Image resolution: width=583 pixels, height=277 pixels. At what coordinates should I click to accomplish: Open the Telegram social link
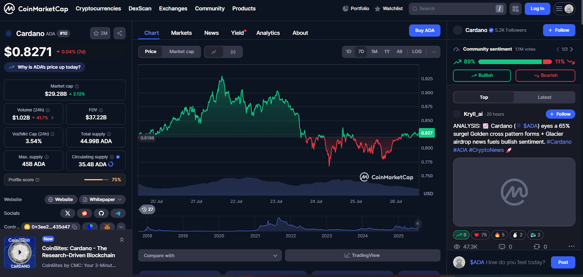tap(118, 213)
